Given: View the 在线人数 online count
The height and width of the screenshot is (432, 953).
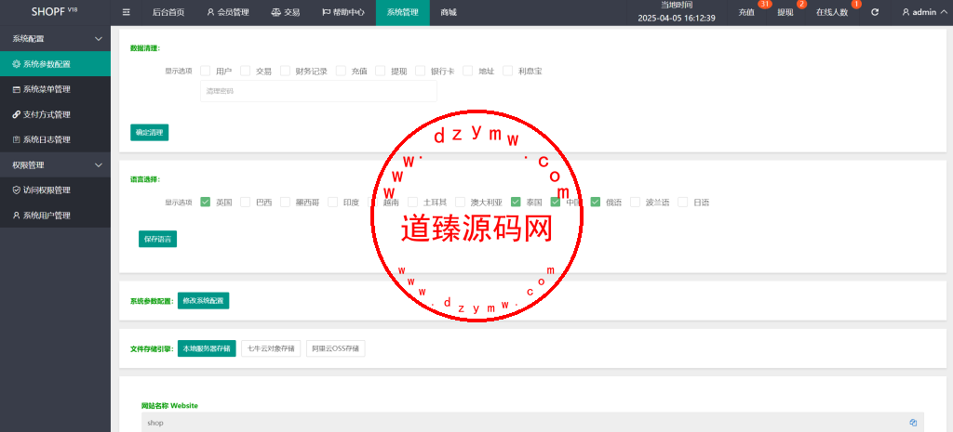Looking at the screenshot, I should pos(832,12).
